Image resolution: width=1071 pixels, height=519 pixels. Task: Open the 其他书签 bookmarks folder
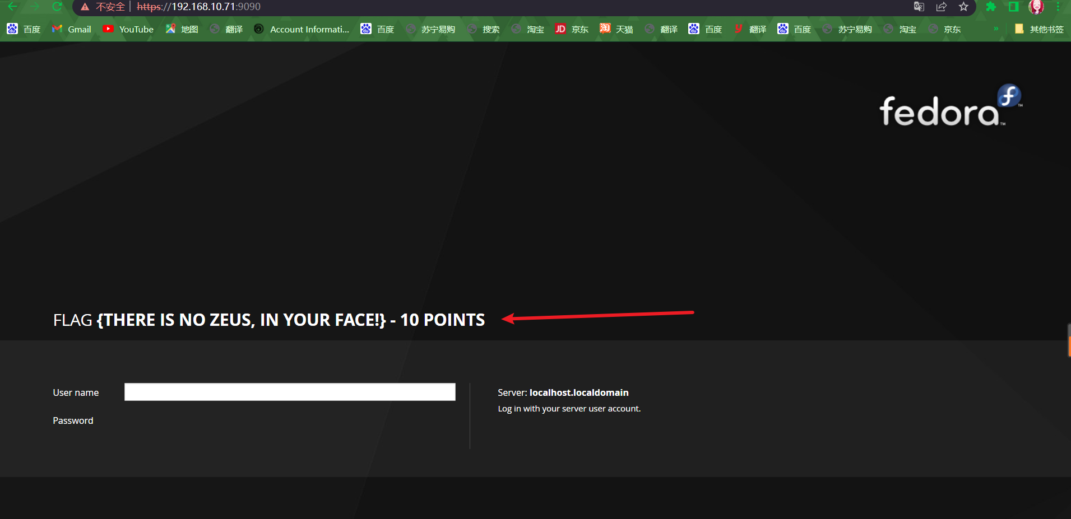[x=1039, y=29]
